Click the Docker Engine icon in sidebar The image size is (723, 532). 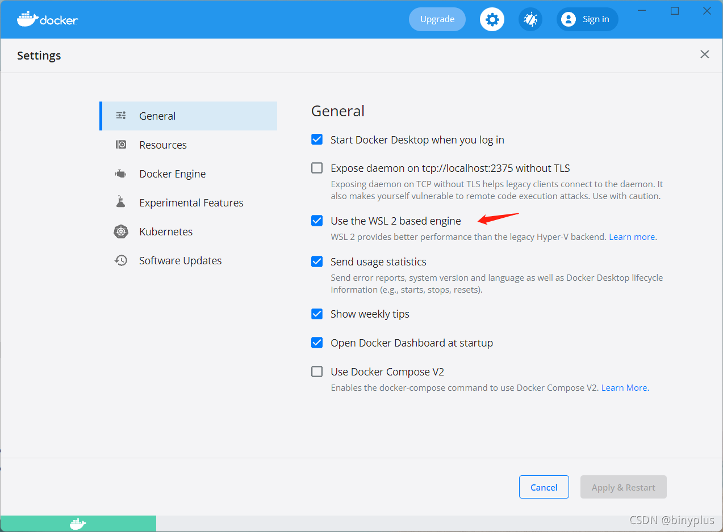[x=121, y=174]
